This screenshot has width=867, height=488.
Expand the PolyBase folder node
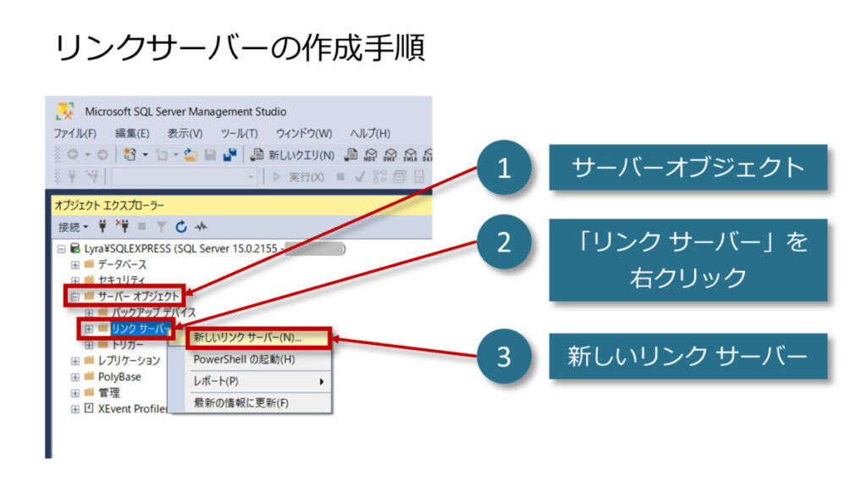point(75,377)
